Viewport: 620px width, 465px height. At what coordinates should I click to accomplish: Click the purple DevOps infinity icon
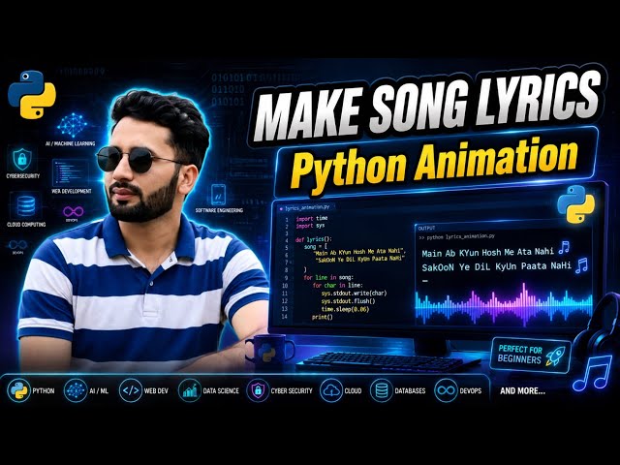pos(73,211)
